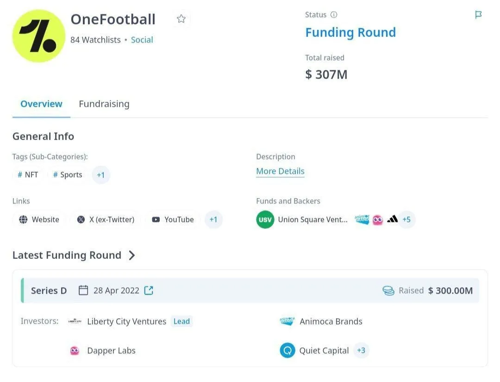The height and width of the screenshot is (382, 500).
Task: Open the X (ex-Twitter) link
Action: pos(106,220)
